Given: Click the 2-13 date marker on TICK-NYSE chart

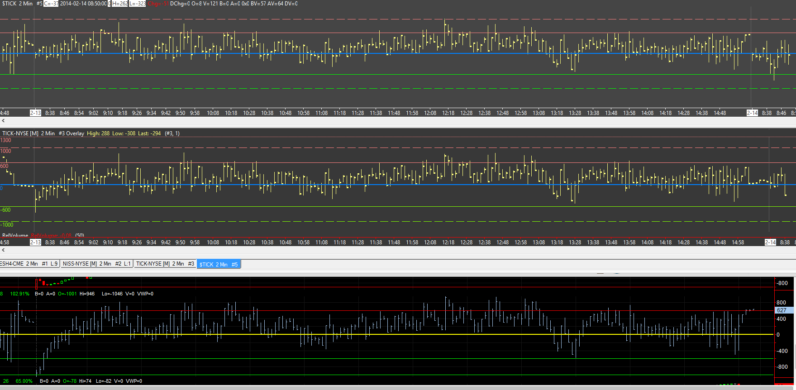Looking at the screenshot, I should click(35, 243).
